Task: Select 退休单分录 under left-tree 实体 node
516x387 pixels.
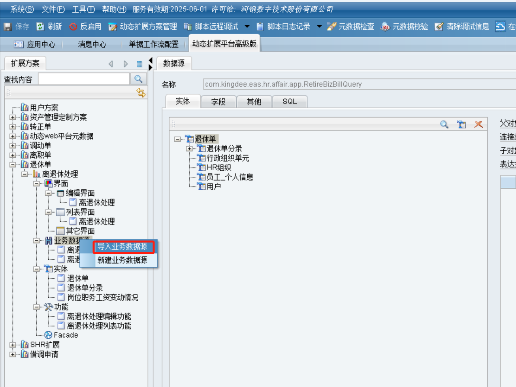Action: pyautogui.click(x=85, y=288)
